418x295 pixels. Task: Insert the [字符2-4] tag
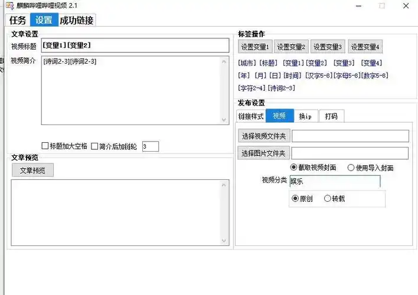tap(252, 88)
